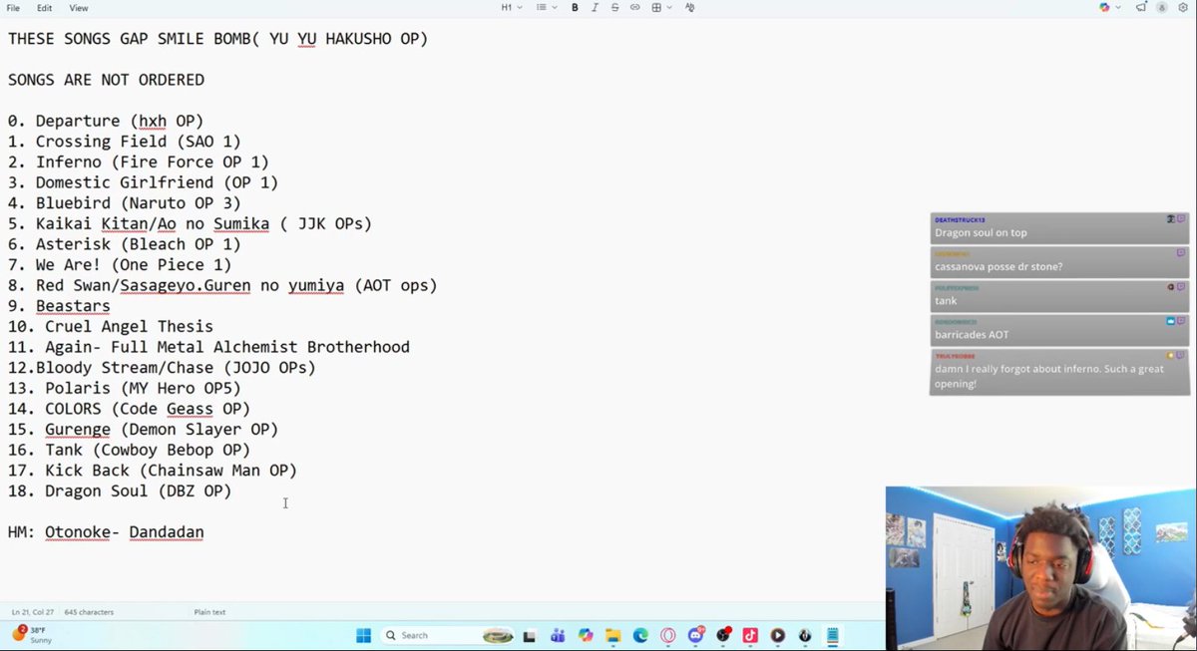The image size is (1197, 651).
Task: Open Copilot from the taskbar
Action: click(x=586, y=635)
